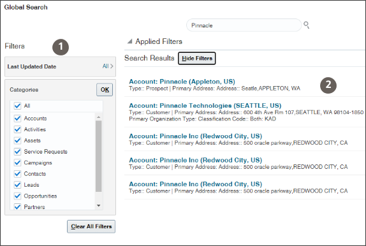Click the Pinnacle search input field
366x246 pixels.
point(244,25)
